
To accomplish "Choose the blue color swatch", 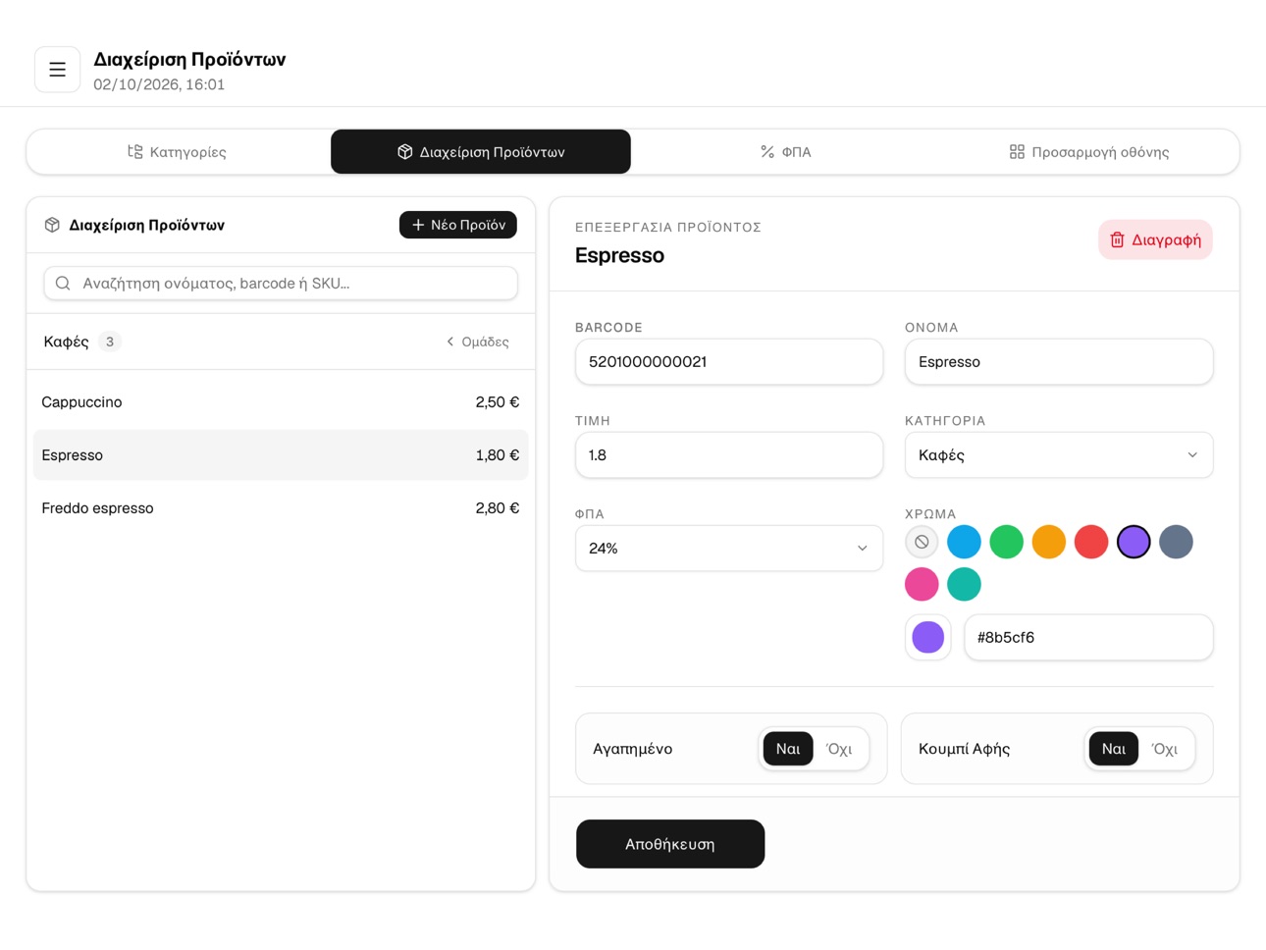I will pos(964,542).
